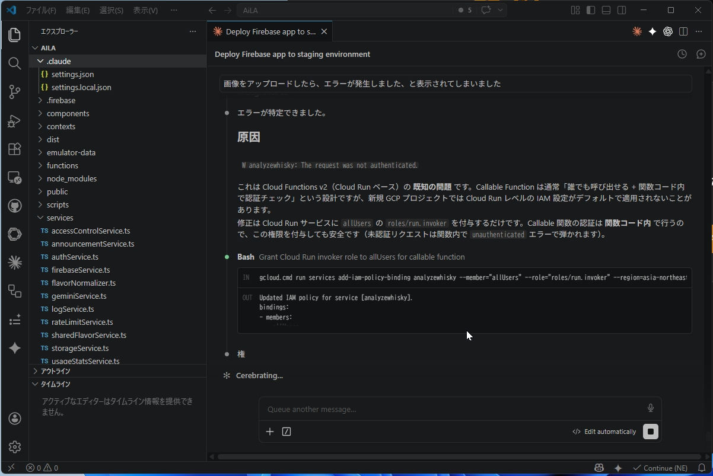
Task: Collapse the タイムライン section
Action: point(117,384)
